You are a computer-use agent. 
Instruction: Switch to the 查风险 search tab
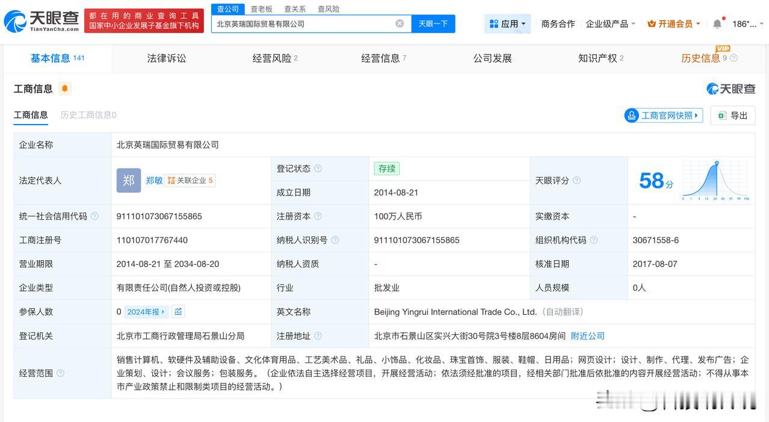(329, 9)
